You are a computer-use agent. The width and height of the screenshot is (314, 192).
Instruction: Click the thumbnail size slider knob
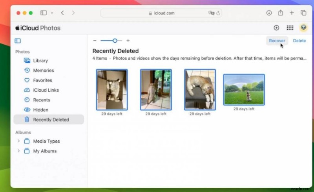[x=115, y=41]
